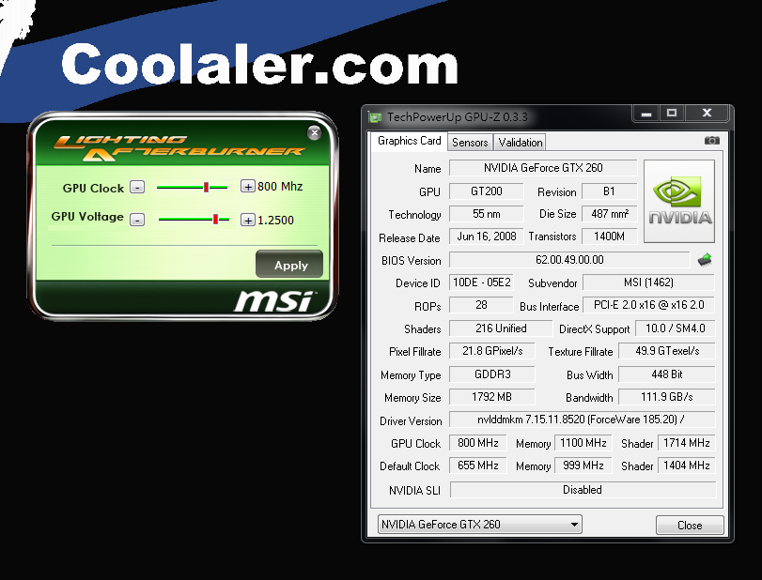The width and height of the screenshot is (762, 580).
Task: Click the Revision field showing B1
Action: click(609, 191)
